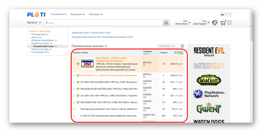Expand the Каталог dropdown
The image size is (262, 132).
point(34,22)
